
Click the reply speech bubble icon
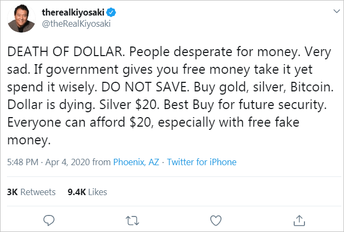[49, 219]
